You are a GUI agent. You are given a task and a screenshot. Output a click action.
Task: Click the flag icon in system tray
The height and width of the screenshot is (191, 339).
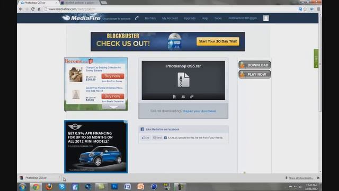[x=290, y=187]
